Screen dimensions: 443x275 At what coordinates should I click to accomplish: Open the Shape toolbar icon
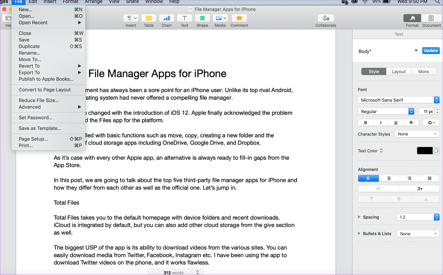coord(202,18)
